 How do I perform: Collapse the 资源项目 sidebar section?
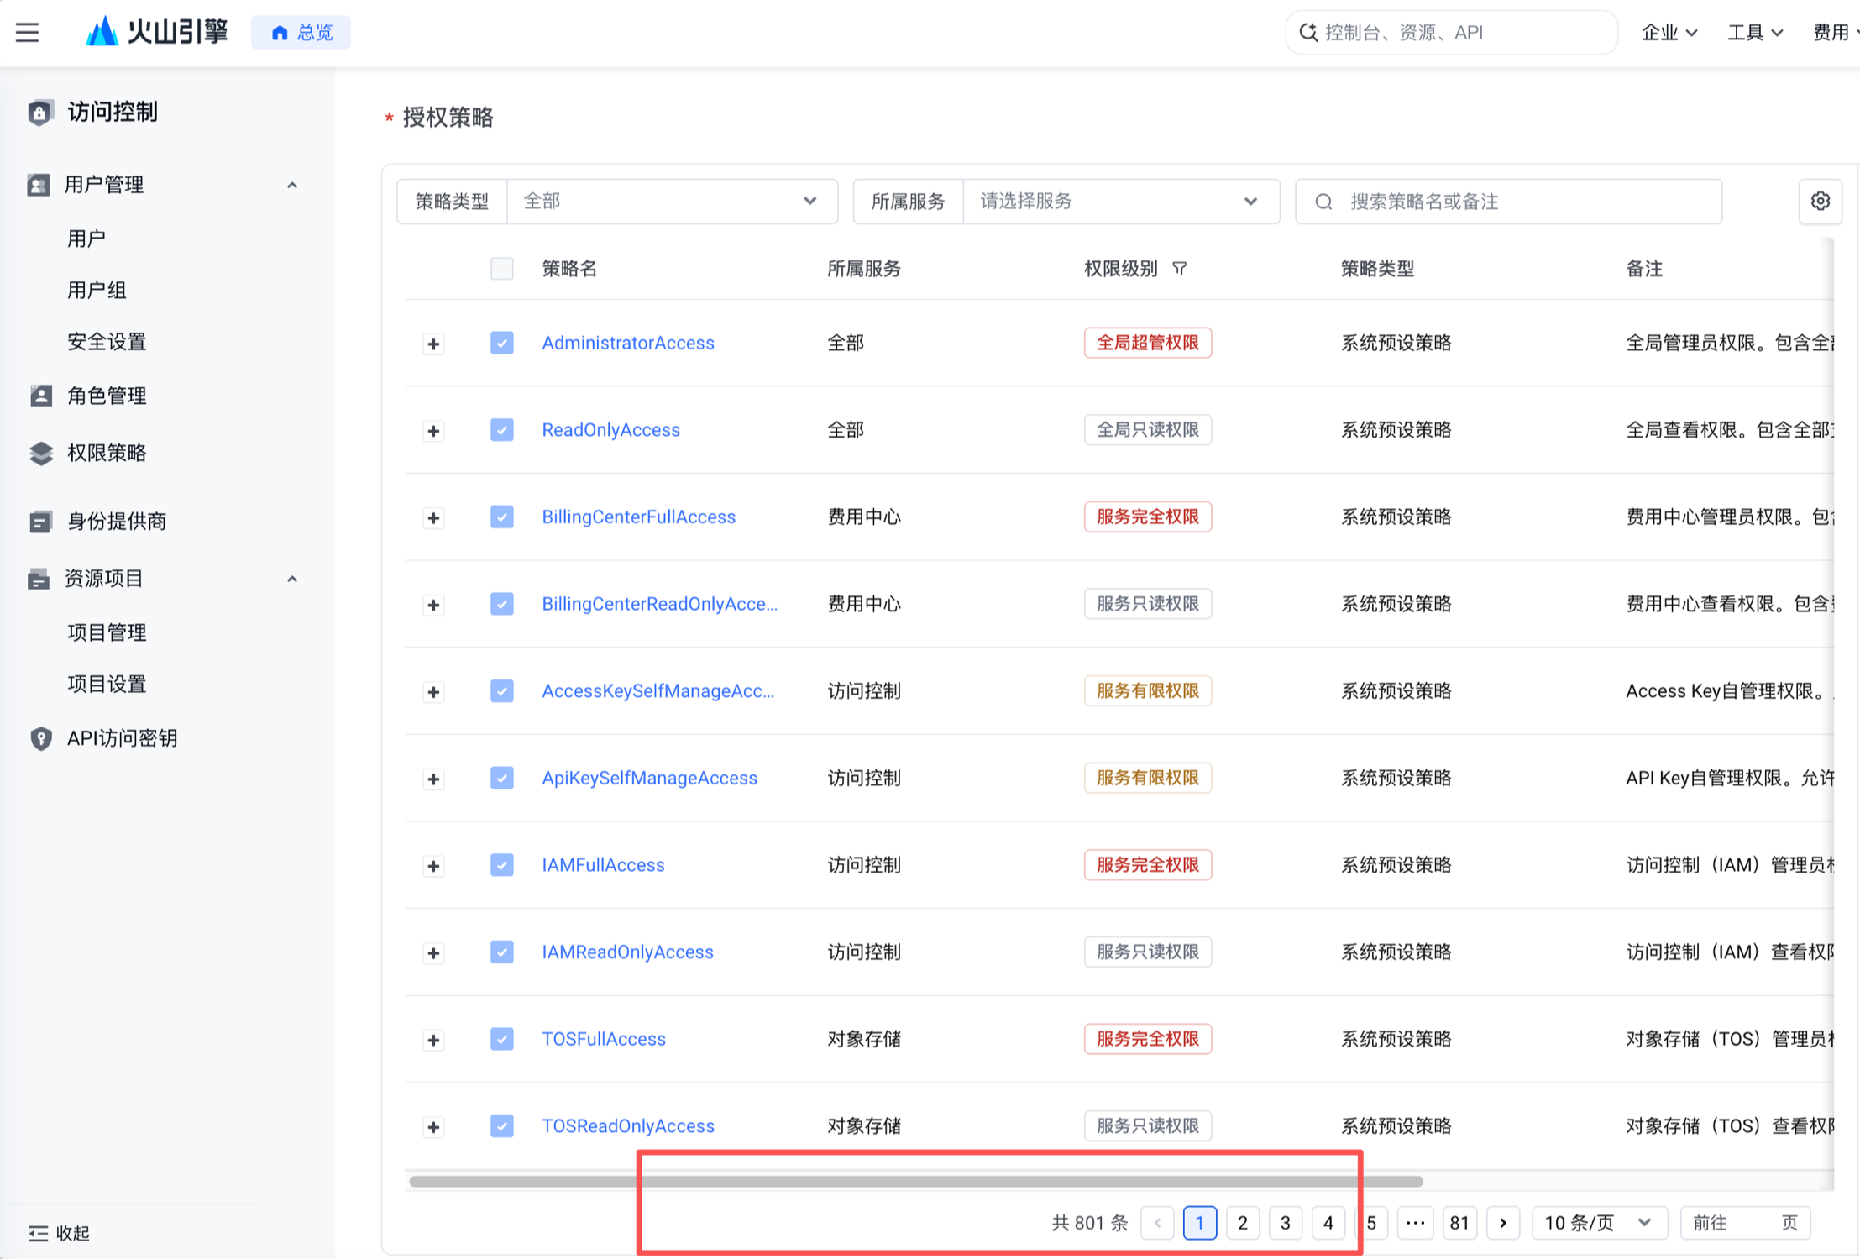click(292, 579)
